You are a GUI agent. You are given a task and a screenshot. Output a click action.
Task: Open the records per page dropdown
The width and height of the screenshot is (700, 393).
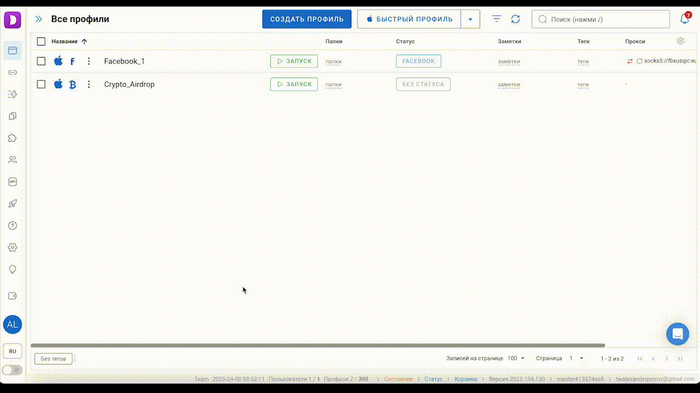516,359
